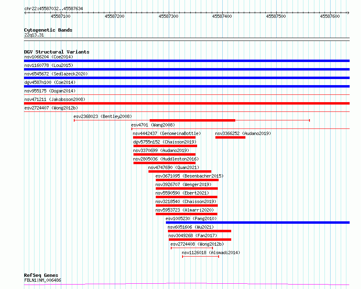Click the red bar under nsv3366252
This screenshot has width=361, height=289.
pos(230,137)
